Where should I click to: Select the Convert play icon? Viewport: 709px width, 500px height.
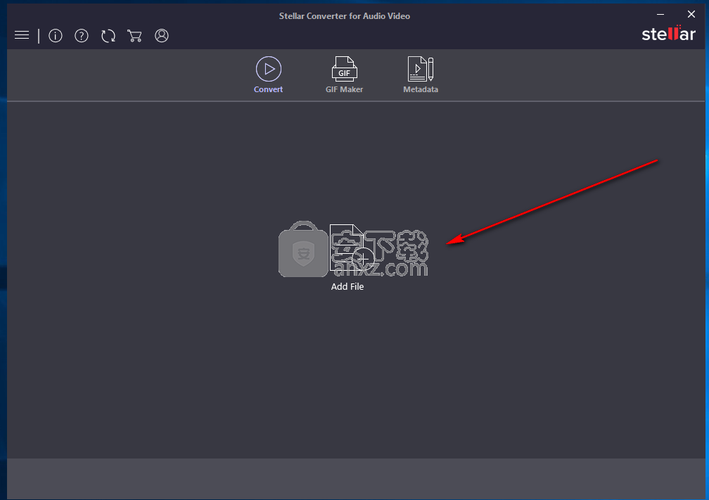[269, 69]
